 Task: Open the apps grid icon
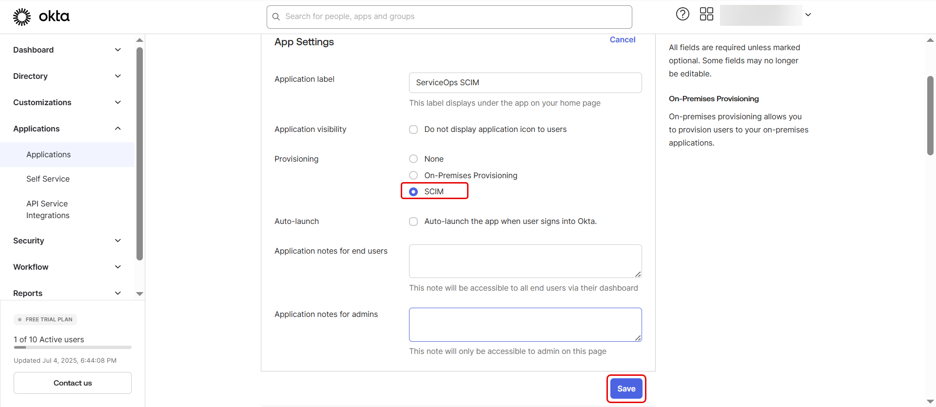point(706,14)
